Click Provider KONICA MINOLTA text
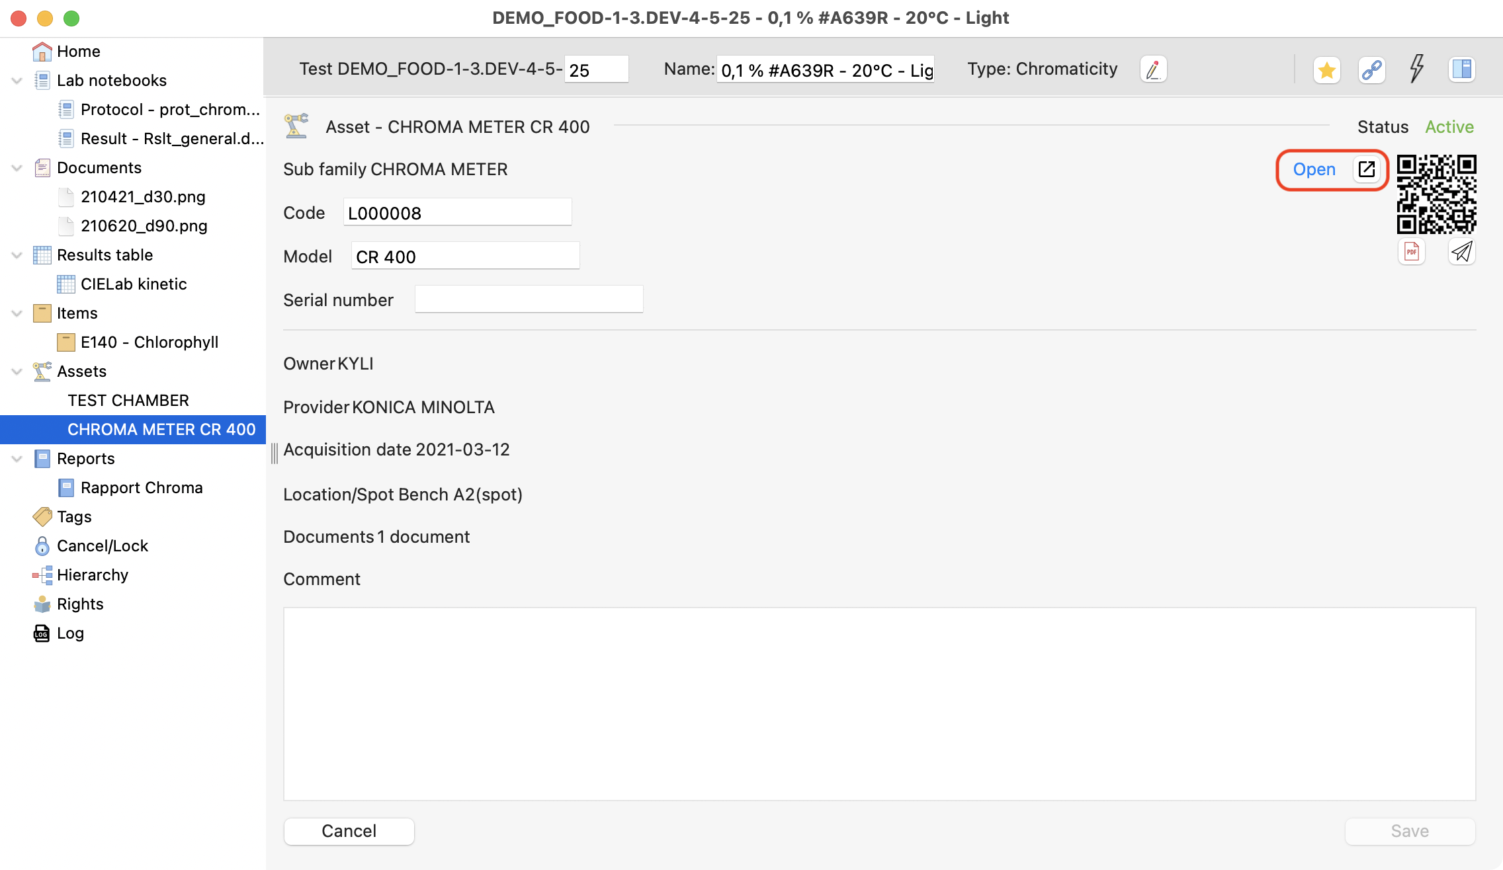Screen dimensions: 1503x870 click(x=389, y=407)
